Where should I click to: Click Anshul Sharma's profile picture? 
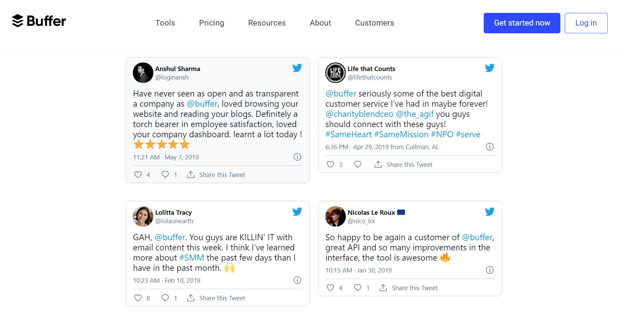coord(143,73)
